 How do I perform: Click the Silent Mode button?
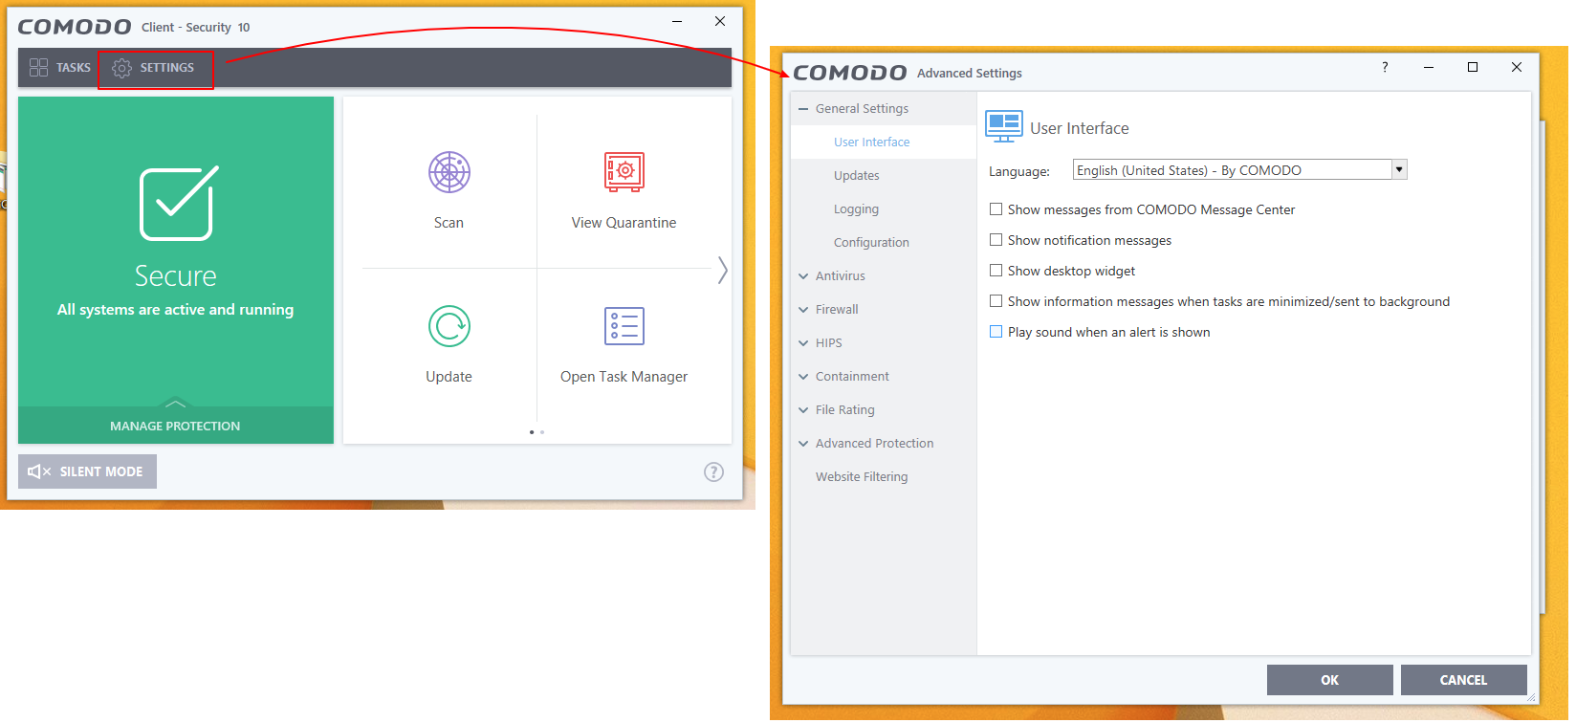tap(87, 471)
